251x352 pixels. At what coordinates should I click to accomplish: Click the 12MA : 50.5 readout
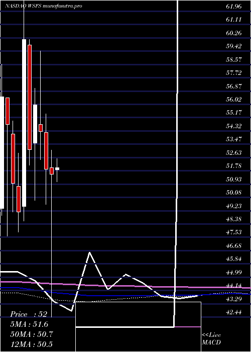coord(31,344)
